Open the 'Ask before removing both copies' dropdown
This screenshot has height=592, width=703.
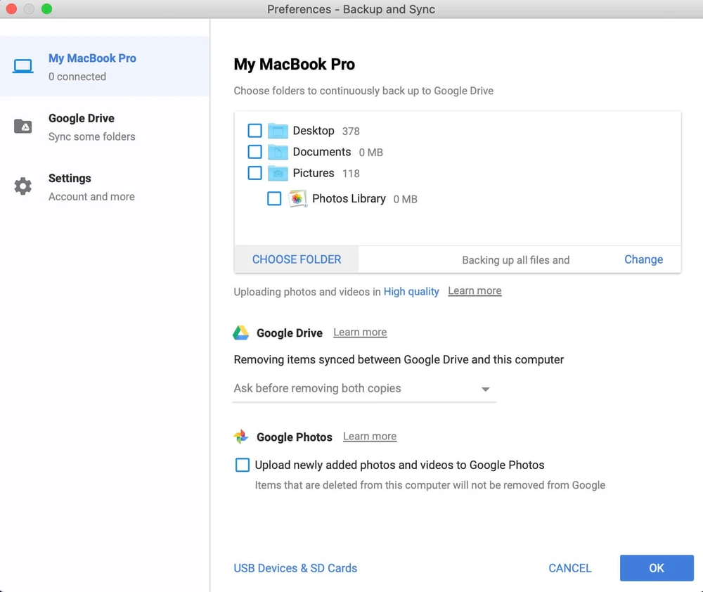coord(363,389)
